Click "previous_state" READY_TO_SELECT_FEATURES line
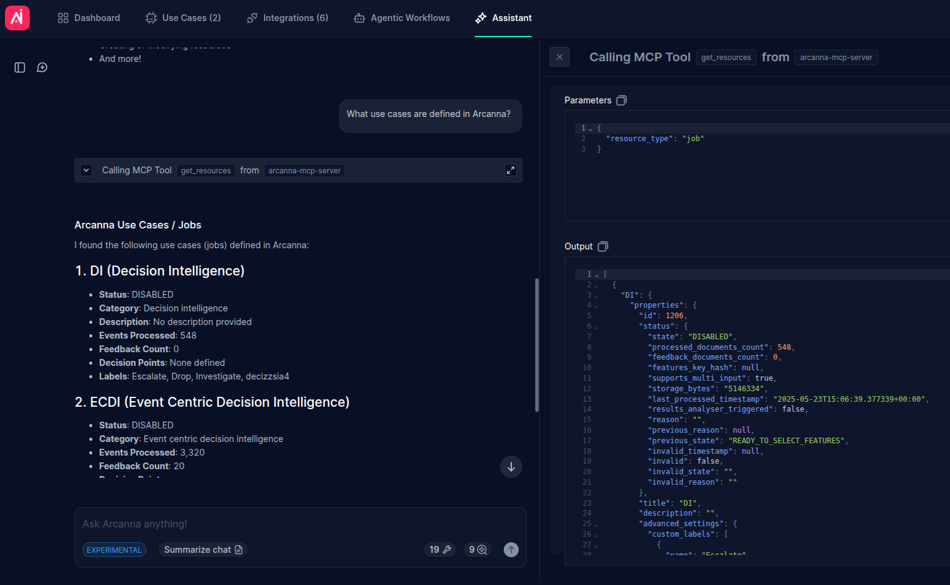Image resolution: width=950 pixels, height=585 pixels. pos(748,441)
